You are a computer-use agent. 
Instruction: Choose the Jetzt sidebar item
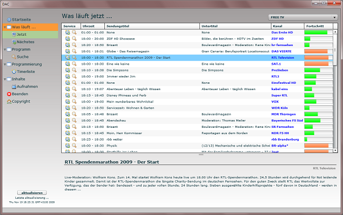click(30, 35)
